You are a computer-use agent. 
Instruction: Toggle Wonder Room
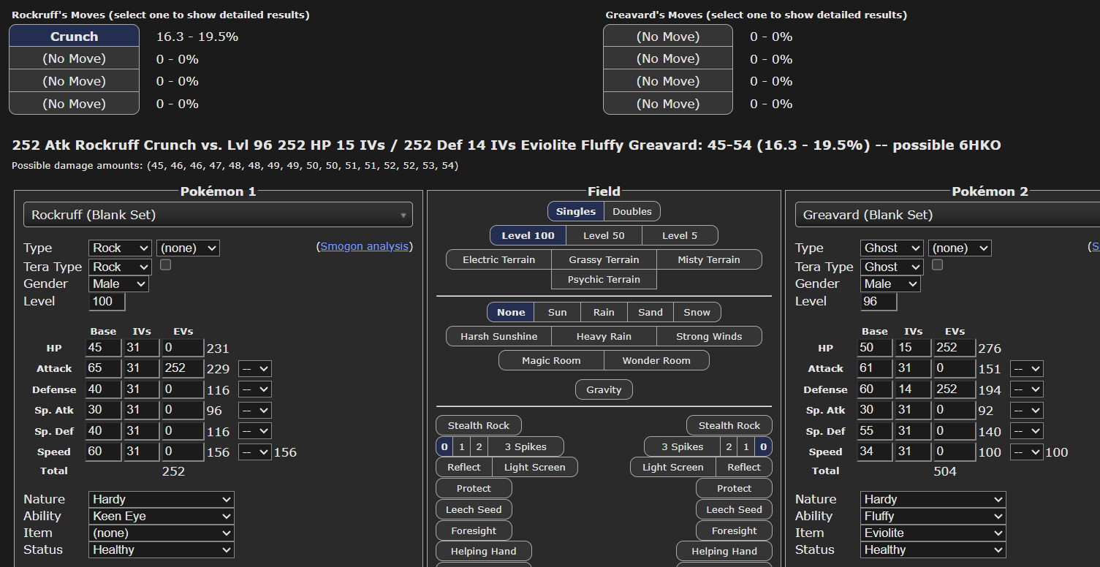coord(656,360)
